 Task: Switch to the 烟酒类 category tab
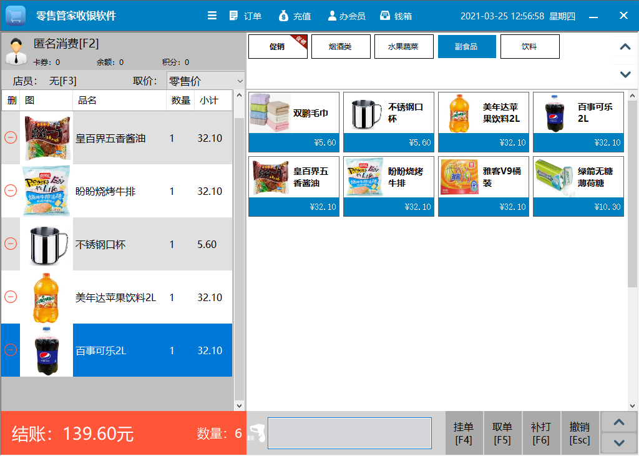341,46
